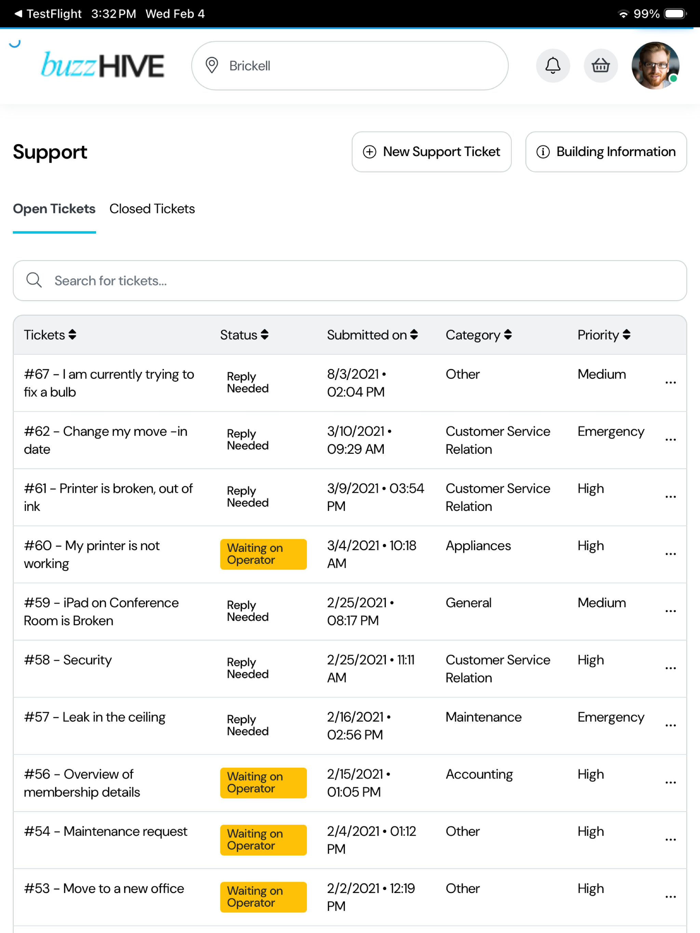This screenshot has width=700, height=933.
Task: Go back to TestFlight
Action: [x=48, y=14]
